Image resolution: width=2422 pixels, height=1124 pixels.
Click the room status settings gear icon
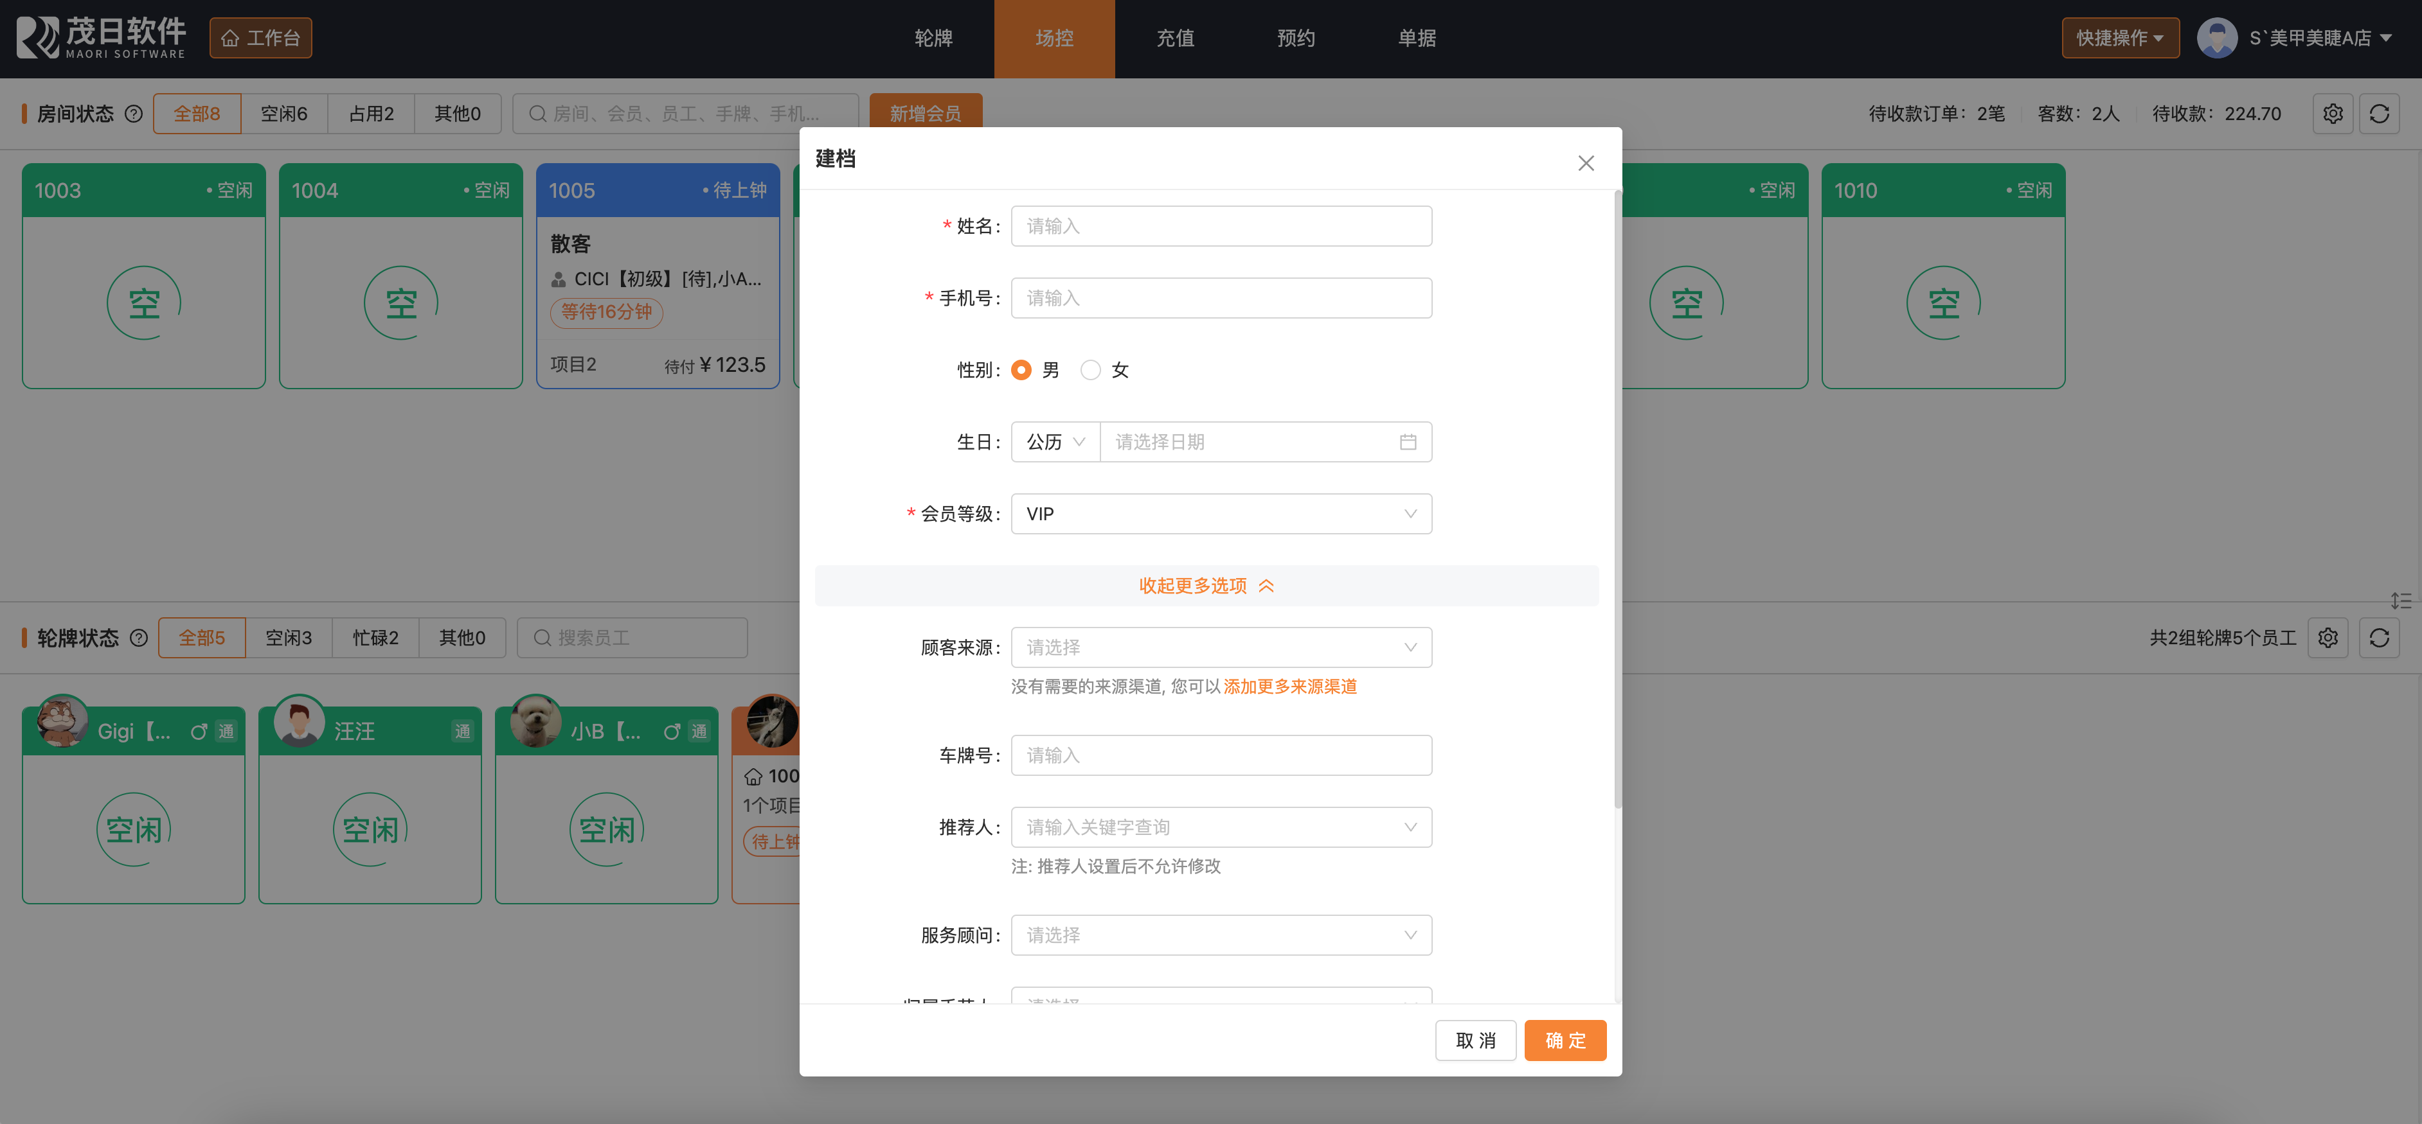coord(2333,114)
